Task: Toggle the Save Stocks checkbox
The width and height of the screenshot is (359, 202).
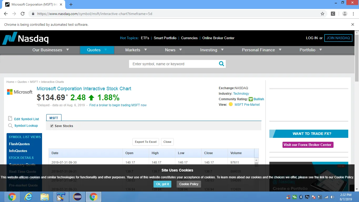Action: point(52,126)
